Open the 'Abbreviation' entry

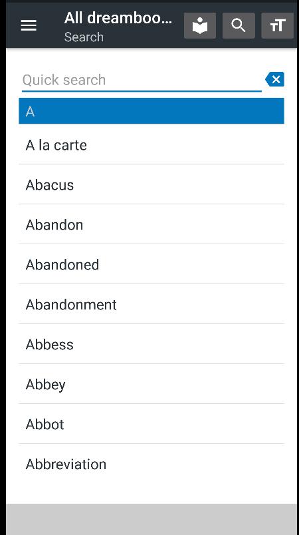(x=151, y=464)
